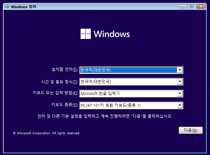This screenshot has width=210, height=155.
Task: Maximize the Windows 설치 window
Action: coord(192,7)
